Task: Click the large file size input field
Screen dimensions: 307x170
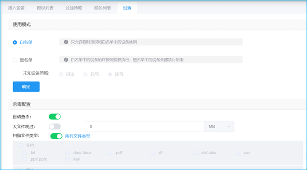Action: [145, 126]
